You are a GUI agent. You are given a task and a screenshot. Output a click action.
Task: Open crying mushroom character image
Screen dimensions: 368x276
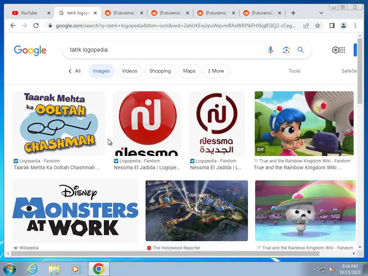[305, 211]
